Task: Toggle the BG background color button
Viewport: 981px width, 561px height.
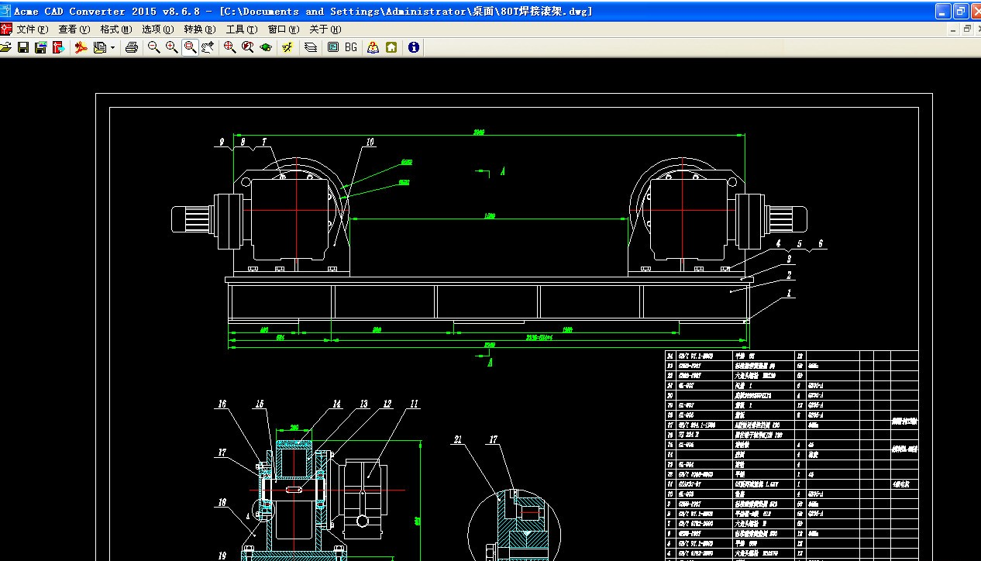Action: point(351,47)
